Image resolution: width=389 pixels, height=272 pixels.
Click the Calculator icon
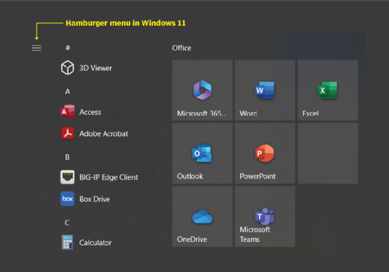pos(67,242)
